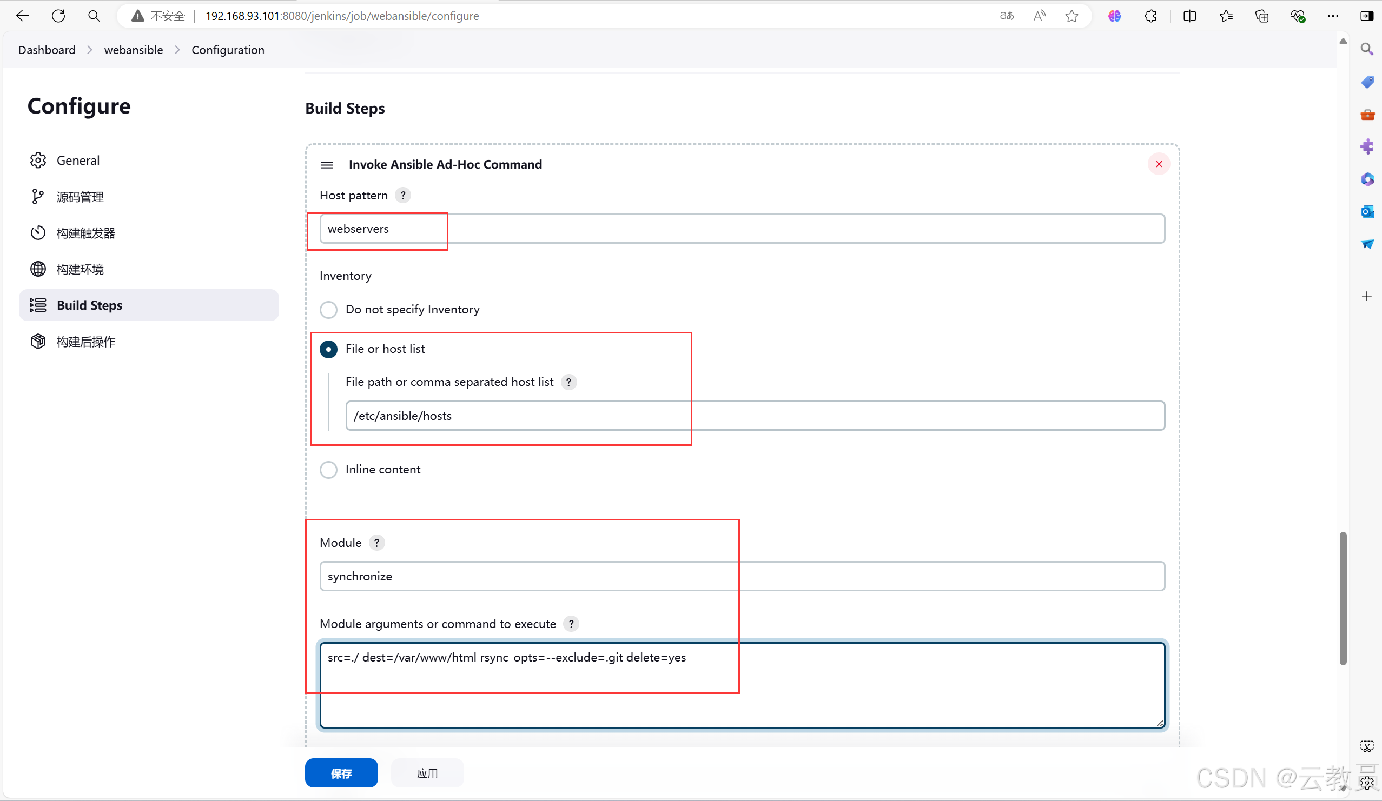Click the search icon next to the address bar
The width and height of the screenshot is (1382, 801).
[94, 16]
